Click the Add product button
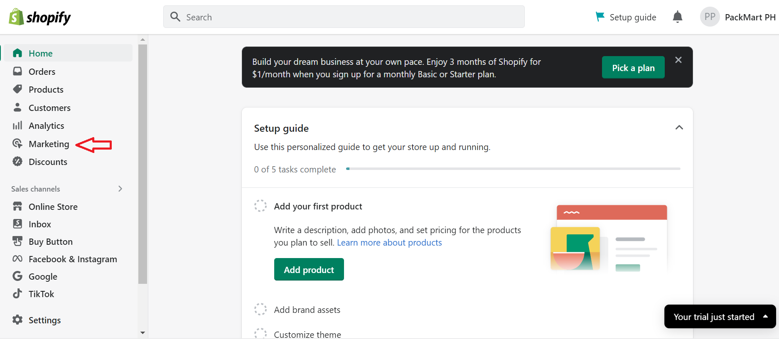779x342 pixels. coord(309,269)
